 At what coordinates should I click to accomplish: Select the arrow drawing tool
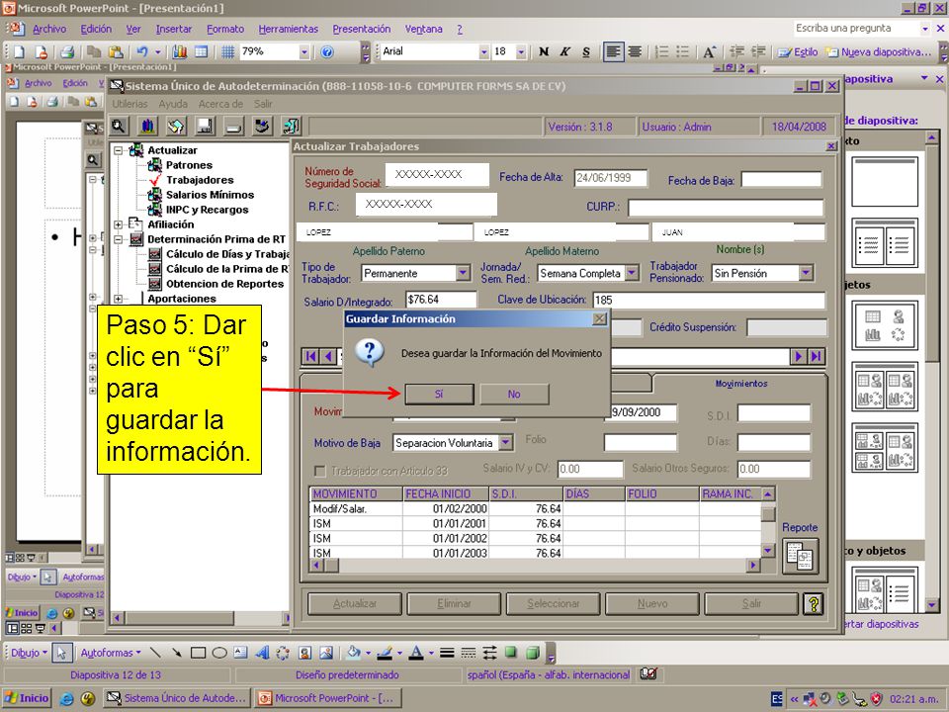point(176,653)
